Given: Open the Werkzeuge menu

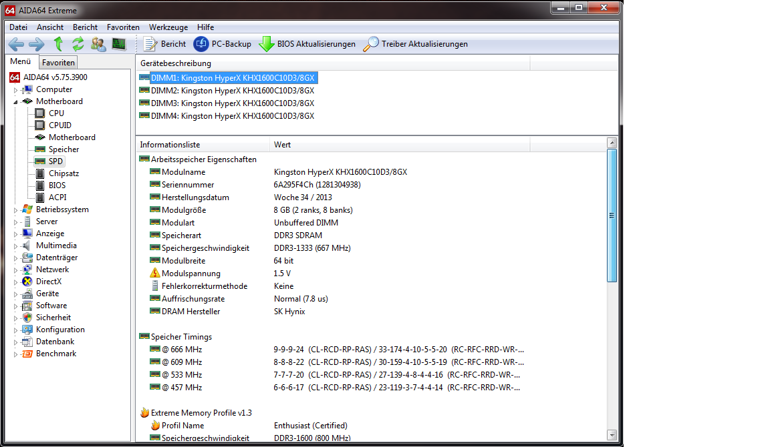Looking at the screenshot, I should (168, 27).
